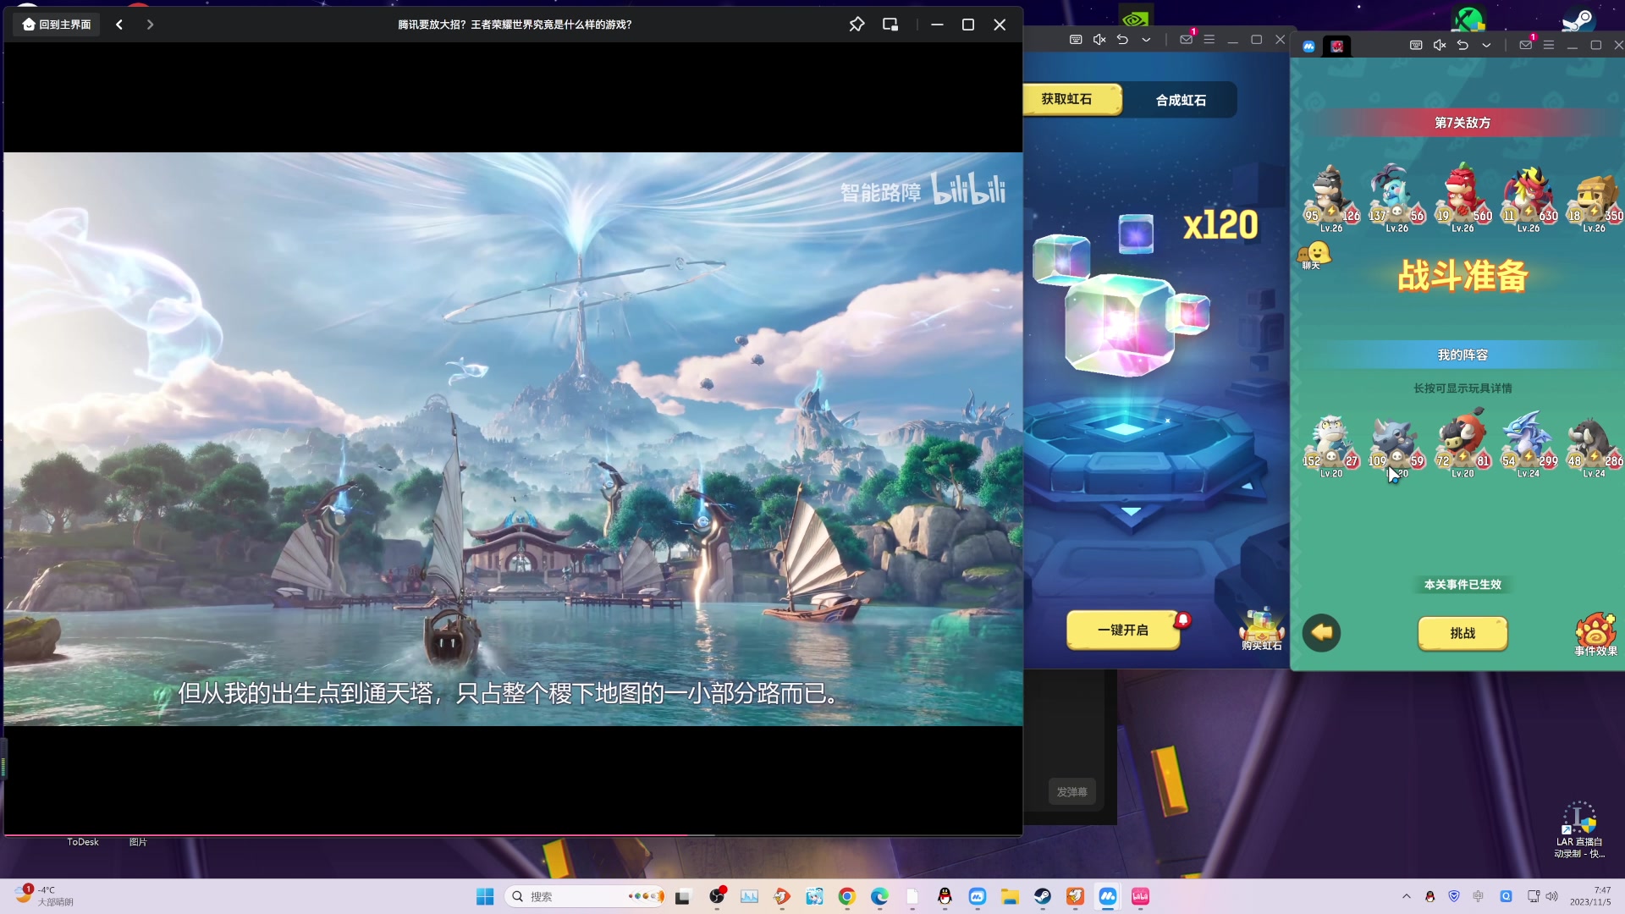1625x914 pixels.
Task: Pin the video player window on top
Action: pyautogui.click(x=857, y=25)
